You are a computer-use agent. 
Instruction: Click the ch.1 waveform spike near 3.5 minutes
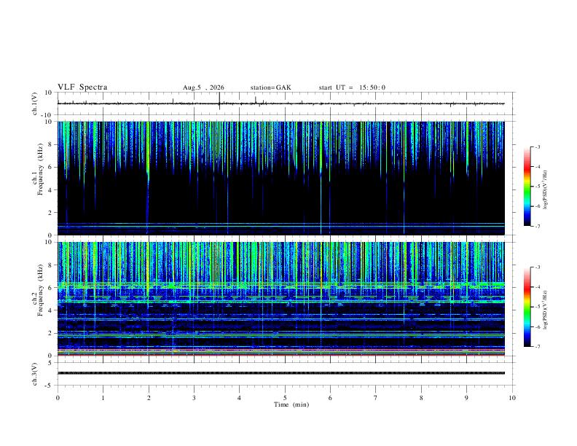click(219, 101)
